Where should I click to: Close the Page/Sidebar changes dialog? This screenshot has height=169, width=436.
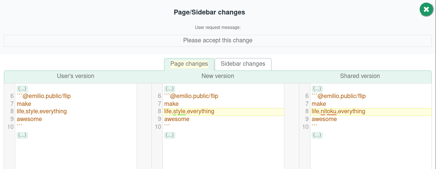click(x=426, y=10)
